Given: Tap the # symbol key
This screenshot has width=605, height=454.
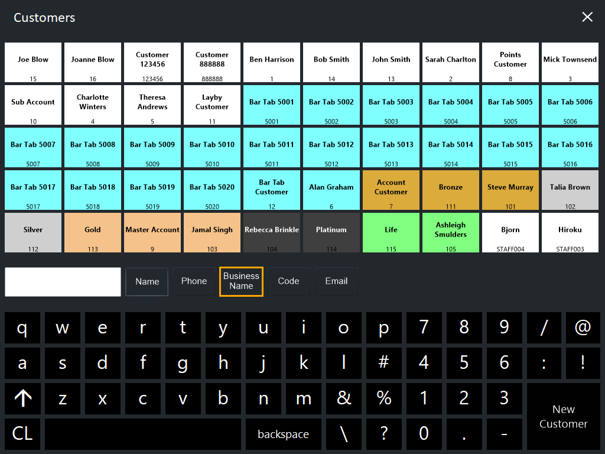Looking at the screenshot, I should point(383,363).
